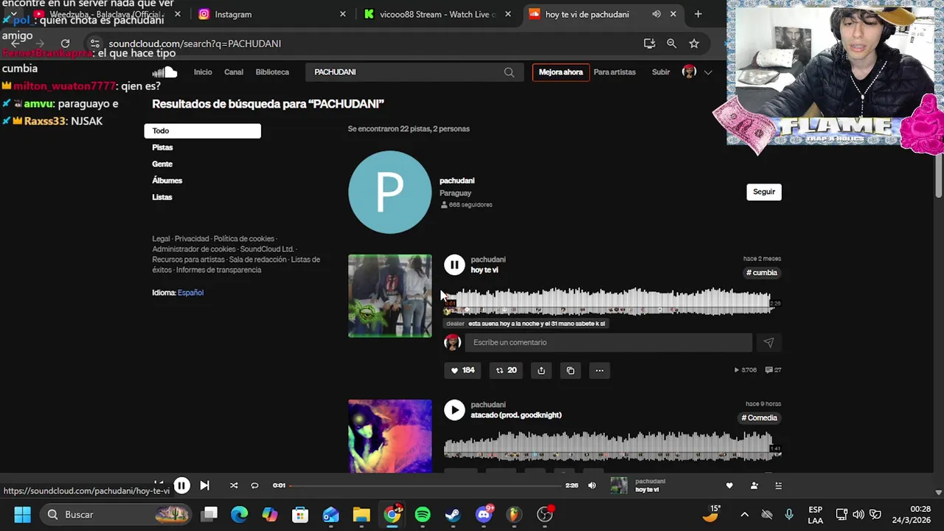Share the 'hoy te vi' track

pos(541,370)
